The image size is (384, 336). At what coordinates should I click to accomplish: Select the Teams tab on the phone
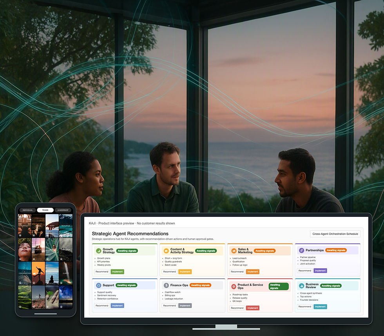[x=45, y=210]
